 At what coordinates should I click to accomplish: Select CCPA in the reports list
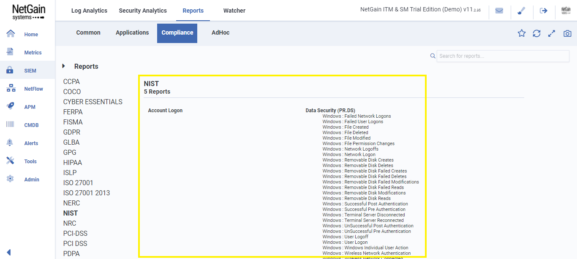[71, 81]
